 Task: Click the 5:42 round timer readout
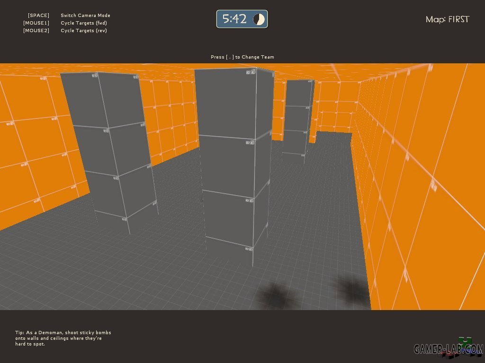click(234, 19)
